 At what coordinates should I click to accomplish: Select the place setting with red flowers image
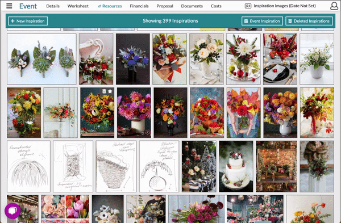point(280,59)
